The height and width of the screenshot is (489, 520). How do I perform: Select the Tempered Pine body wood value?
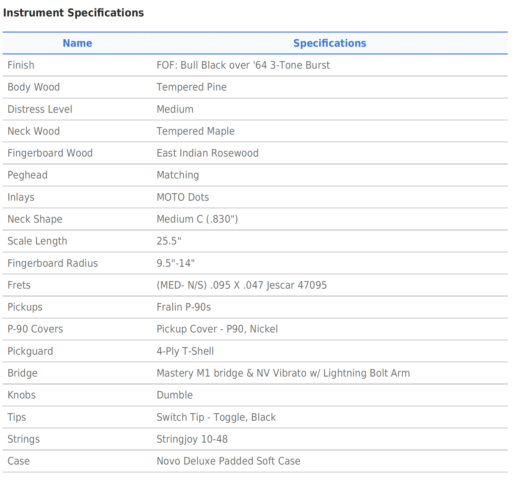point(191,87)
